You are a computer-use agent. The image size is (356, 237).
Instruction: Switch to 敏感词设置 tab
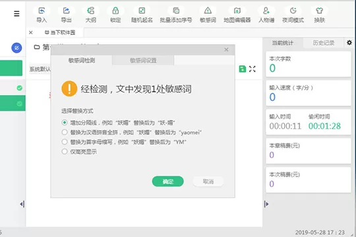pyautogui.click(x=143, y=61)
